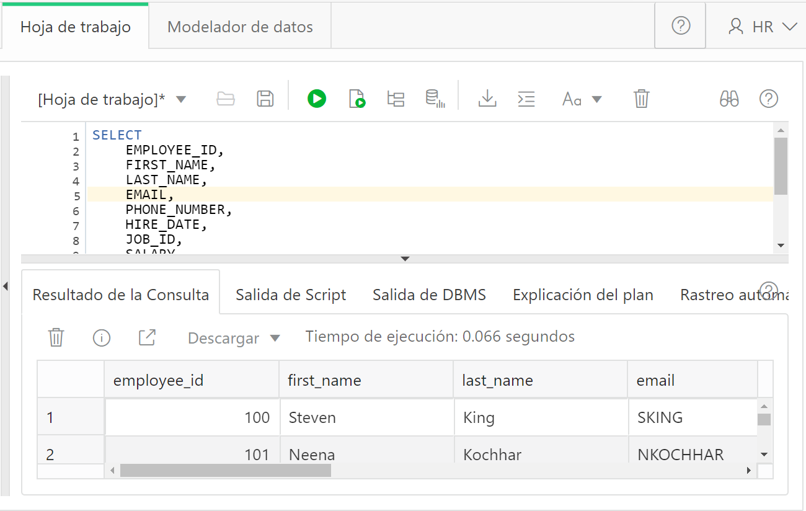Image resolution: width=806 pixels, height=511 pixels.
Task: Show the Explain Plan for the query
Action: [396, 99]
